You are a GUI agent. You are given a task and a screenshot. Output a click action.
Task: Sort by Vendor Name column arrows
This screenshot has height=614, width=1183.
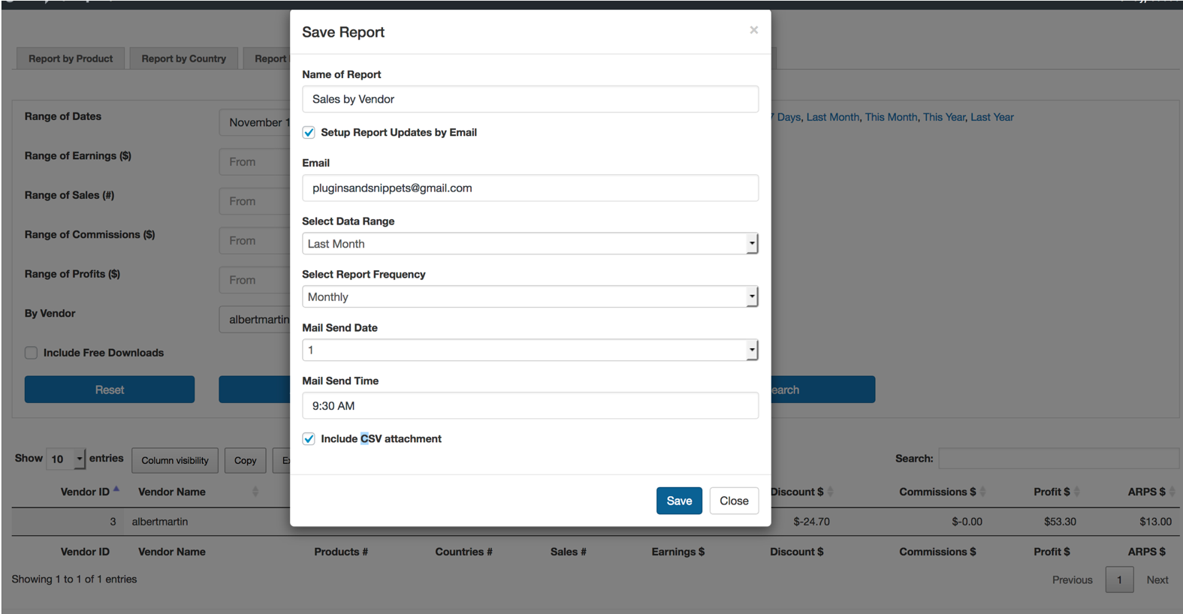click(255, 492)
